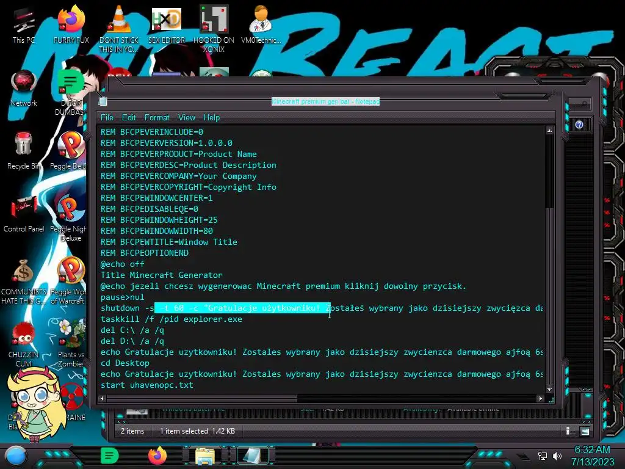Click the 'start uhavenopc.txt' line

click(x=146, y=385)
